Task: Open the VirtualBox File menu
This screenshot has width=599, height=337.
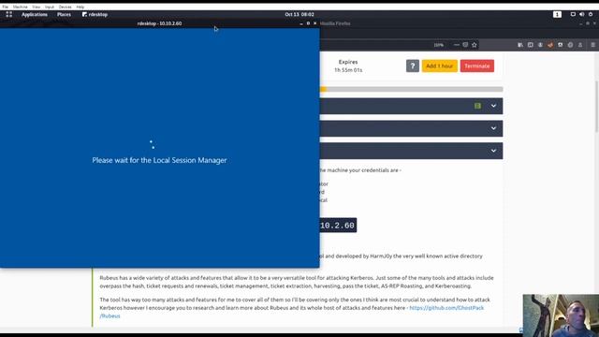Action: (5, 7)
